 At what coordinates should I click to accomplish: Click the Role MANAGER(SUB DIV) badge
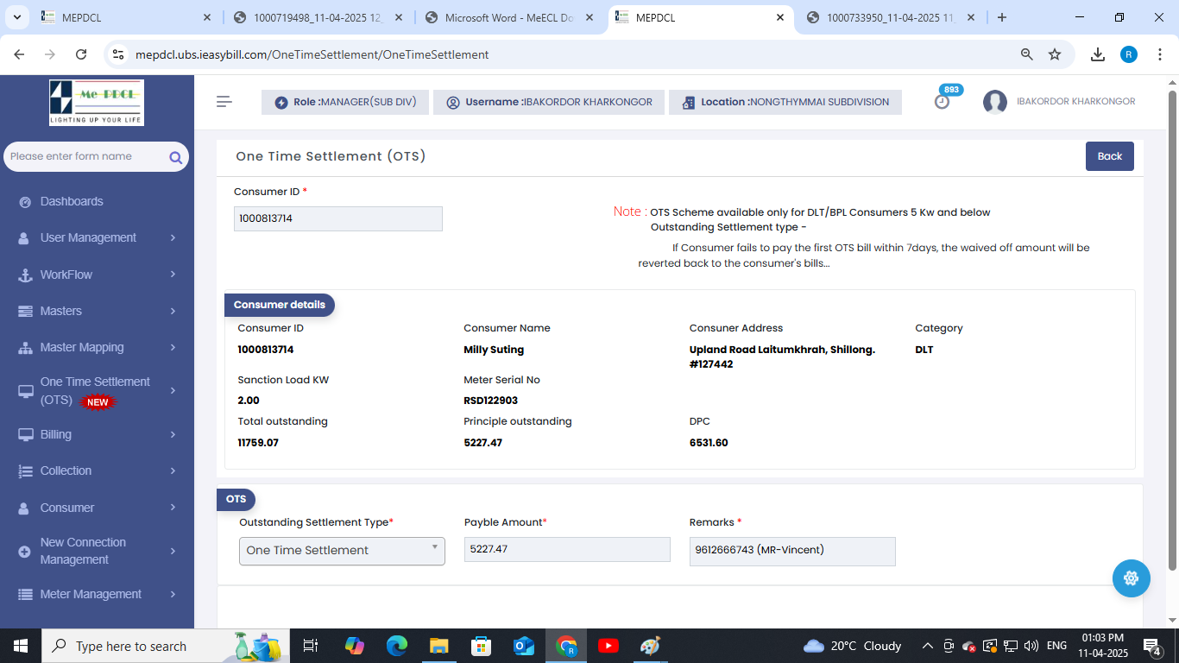click(344, 102)
